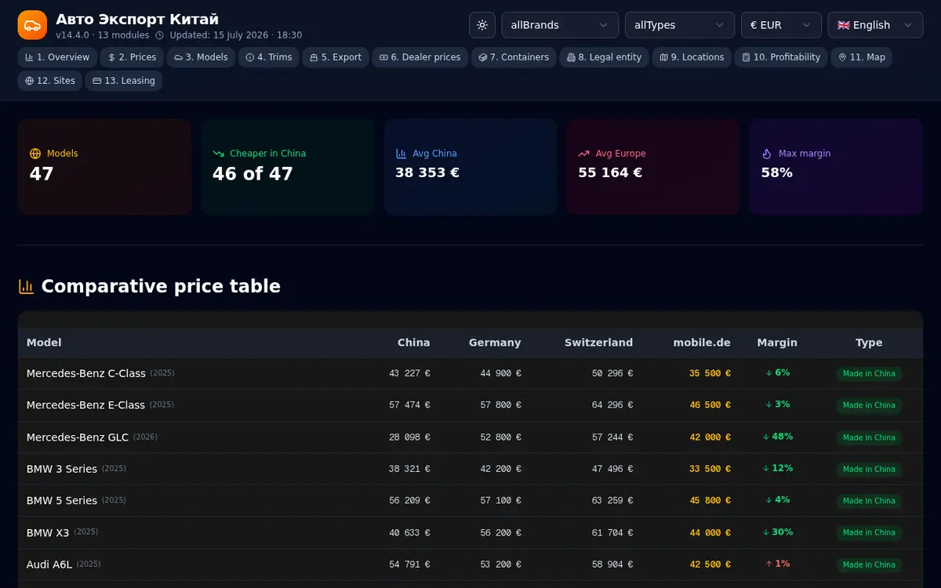Select the 4. Trims tab

coord(269,57)
